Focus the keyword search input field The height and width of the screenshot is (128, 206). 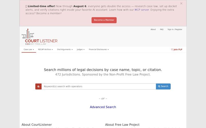pos(99,86)
